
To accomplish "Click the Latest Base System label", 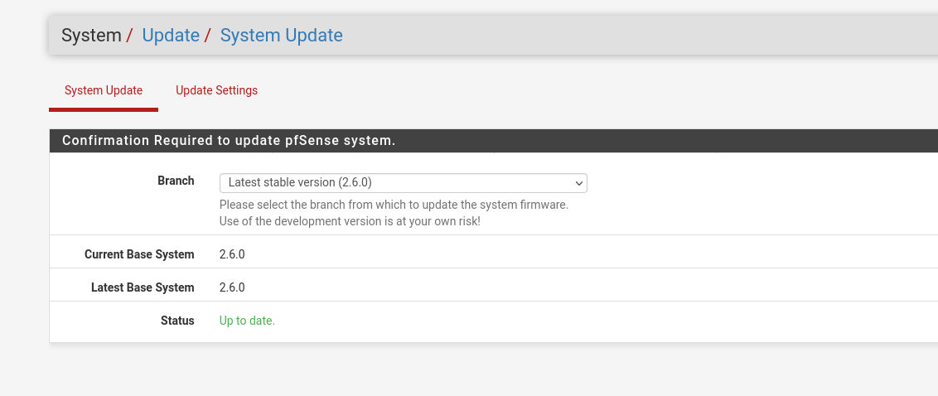I will (143, 287).
